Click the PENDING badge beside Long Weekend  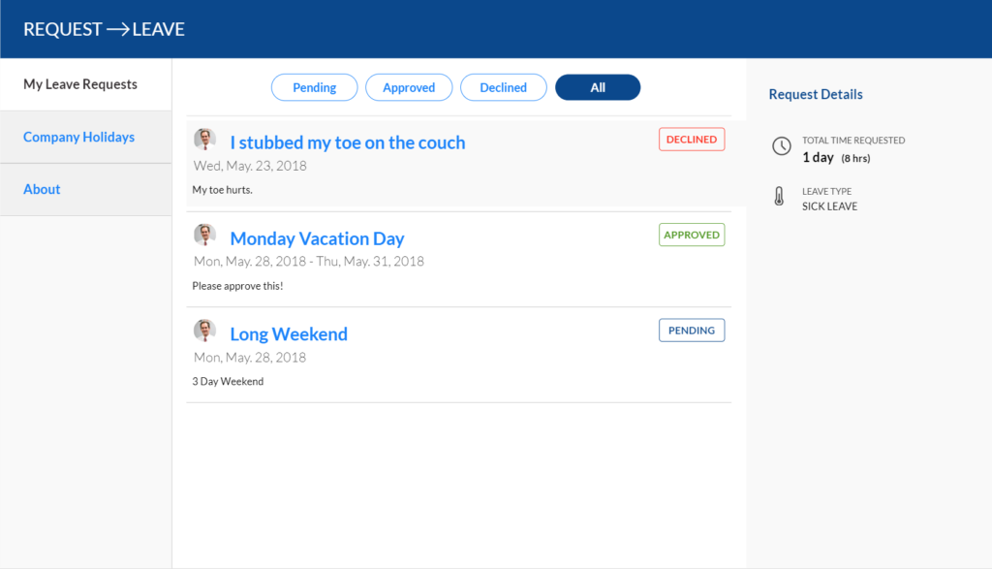[x=691, y=330]
